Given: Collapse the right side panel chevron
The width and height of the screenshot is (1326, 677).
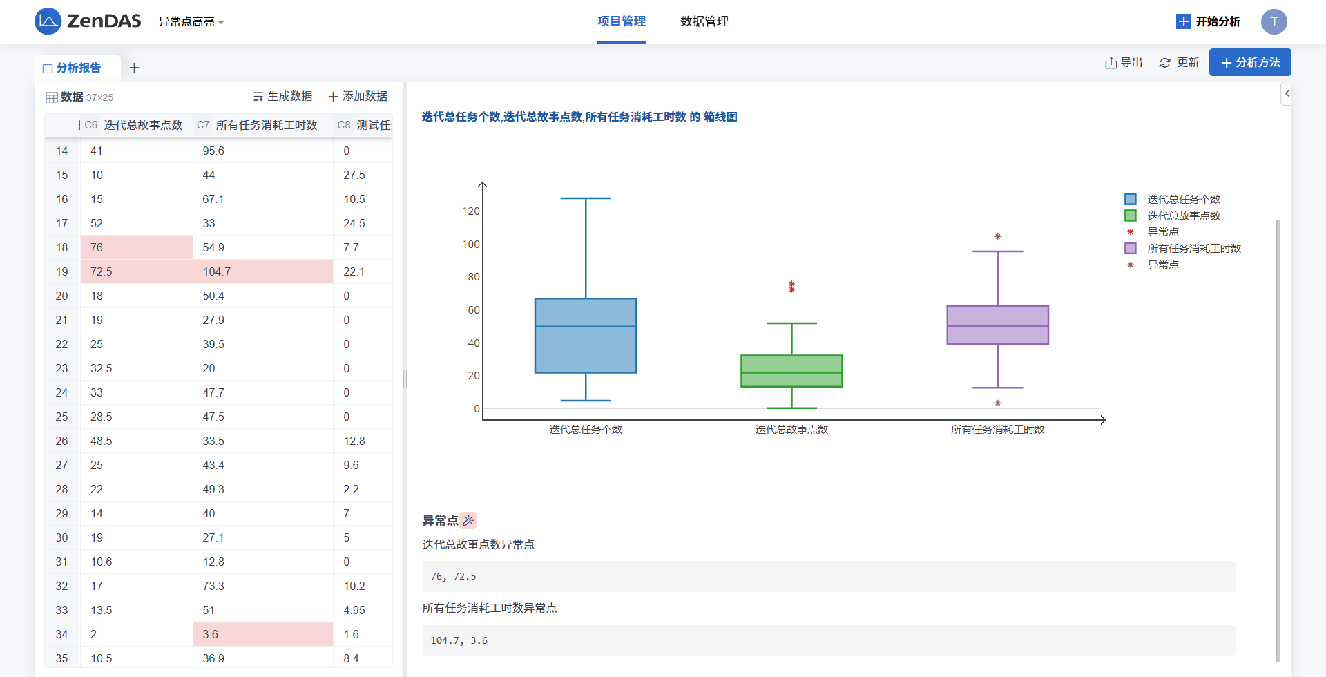Looking at the screenshot, I should pos(1287,93).
